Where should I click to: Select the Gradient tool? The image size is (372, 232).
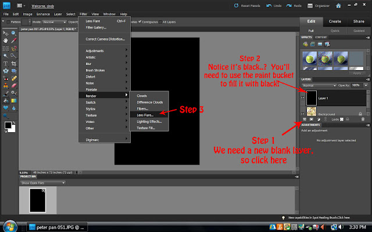coord(14,100)
